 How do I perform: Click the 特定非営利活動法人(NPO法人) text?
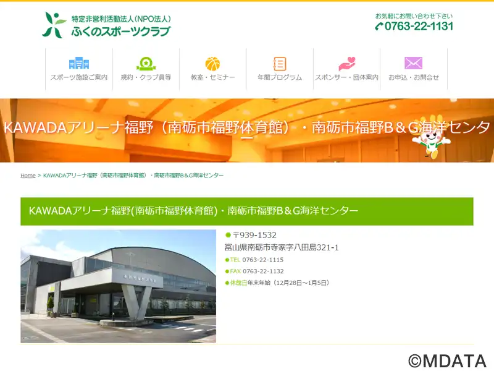[121, 19]
